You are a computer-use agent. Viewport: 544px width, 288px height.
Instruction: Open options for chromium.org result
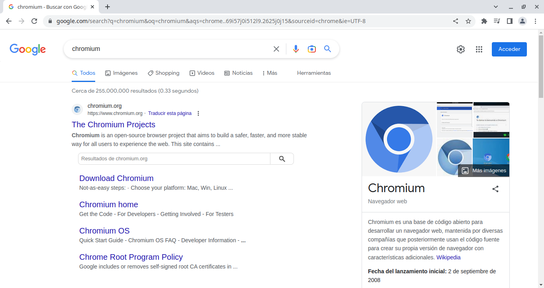[198, 113]
